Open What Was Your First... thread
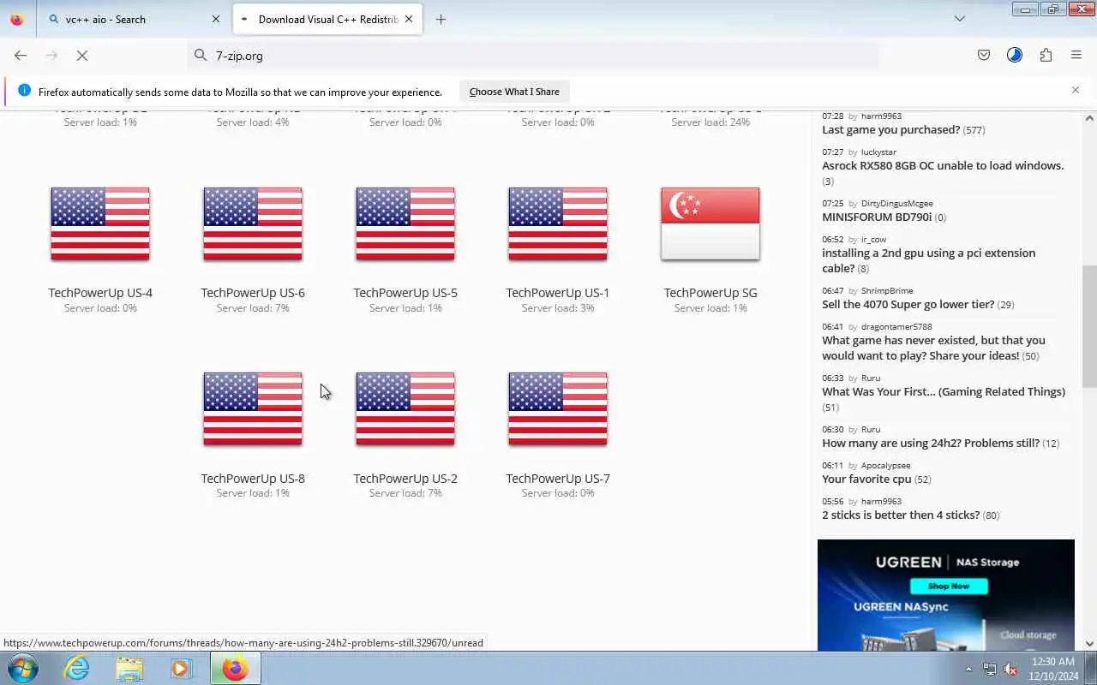 [x=944, y=391]
